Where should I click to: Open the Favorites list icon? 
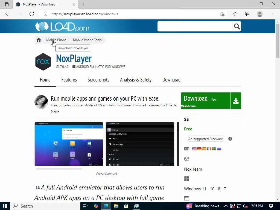235,14
